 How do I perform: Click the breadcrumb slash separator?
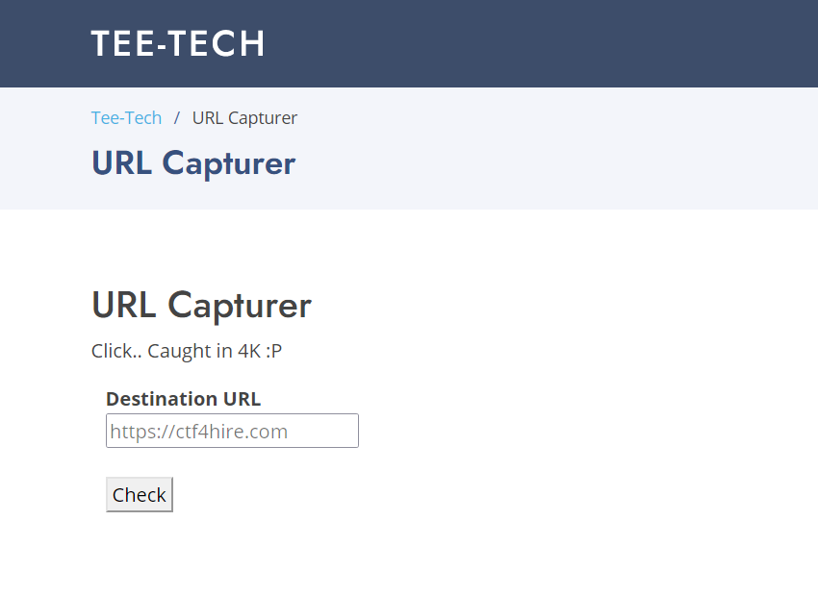[x=177, y=118]
